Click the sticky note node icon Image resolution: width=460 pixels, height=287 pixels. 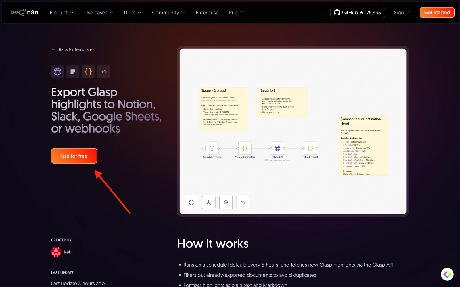(73, 72)
